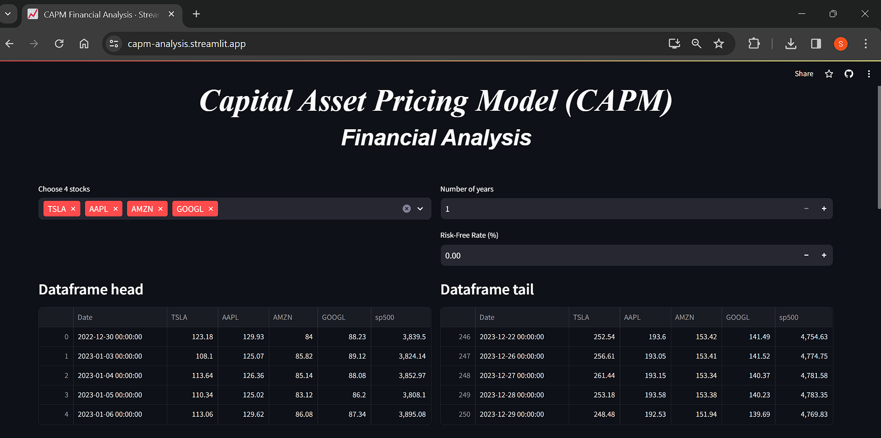
Task: Select the sp500 value 3,824.14
Action: pos(401,356)
